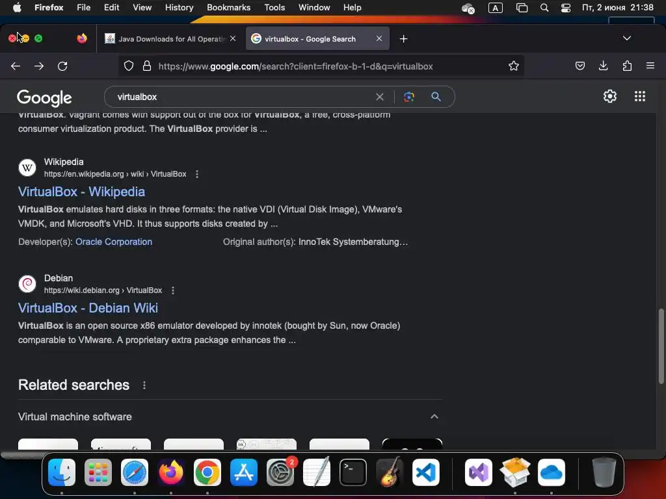Open the Firefox downloads panel
This screenshot has height=499, width=666.
604,66
